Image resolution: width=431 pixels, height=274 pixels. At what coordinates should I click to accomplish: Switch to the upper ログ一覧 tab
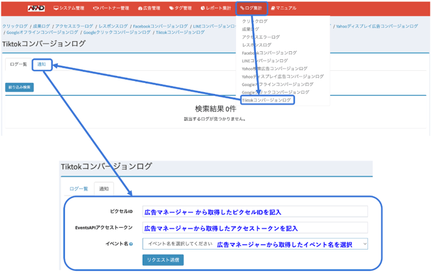pos(19,64)
